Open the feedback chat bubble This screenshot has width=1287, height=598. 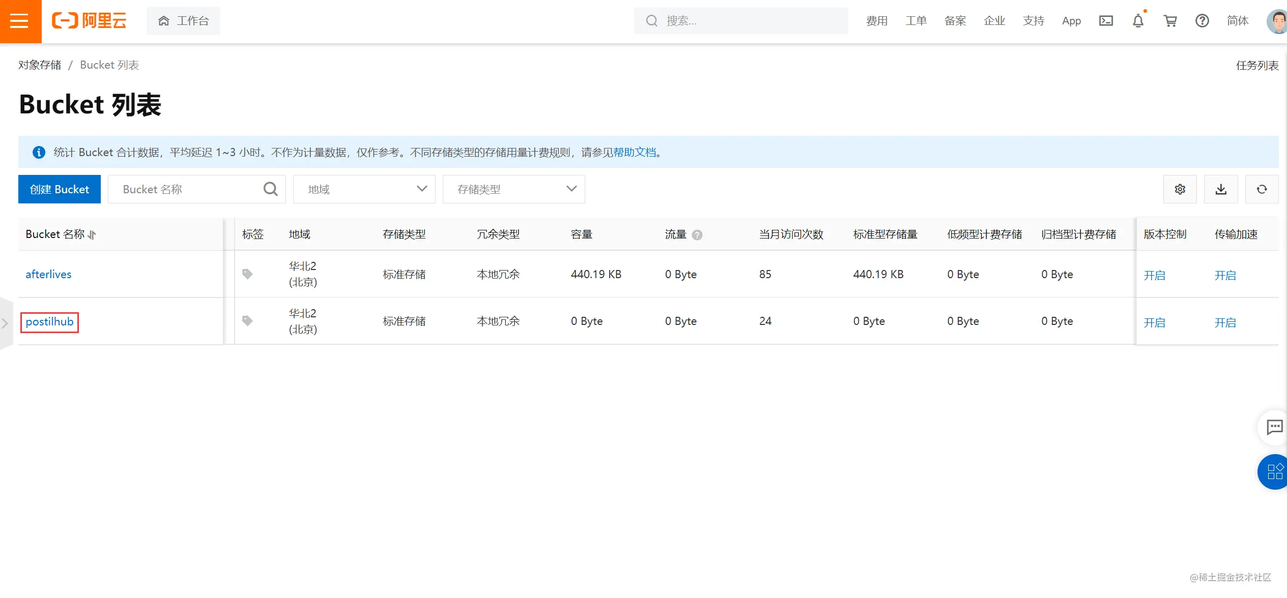tap(1274, 427)
